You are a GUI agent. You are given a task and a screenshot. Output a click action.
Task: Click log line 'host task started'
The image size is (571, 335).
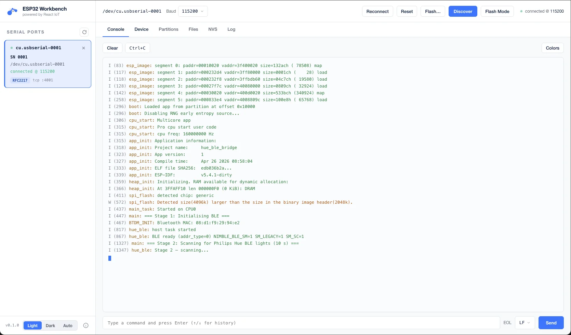pos(152,230)
